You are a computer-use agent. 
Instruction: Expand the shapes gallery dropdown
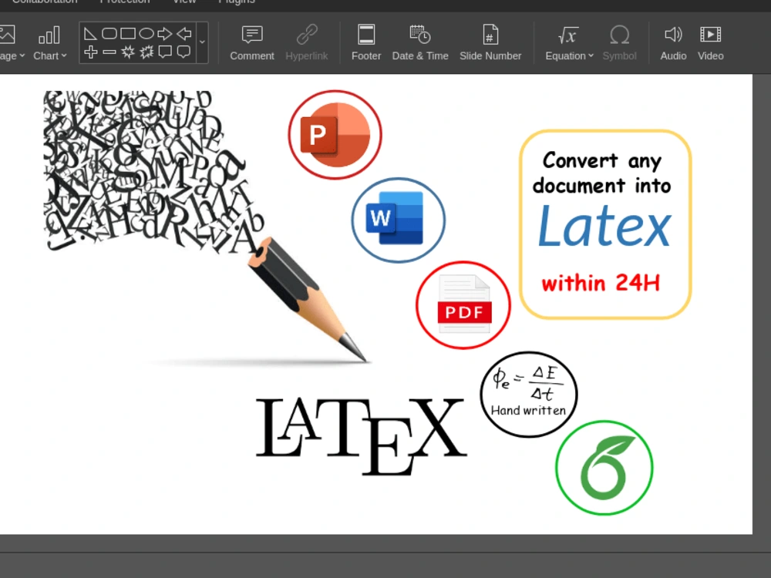[x=202, y=42]
